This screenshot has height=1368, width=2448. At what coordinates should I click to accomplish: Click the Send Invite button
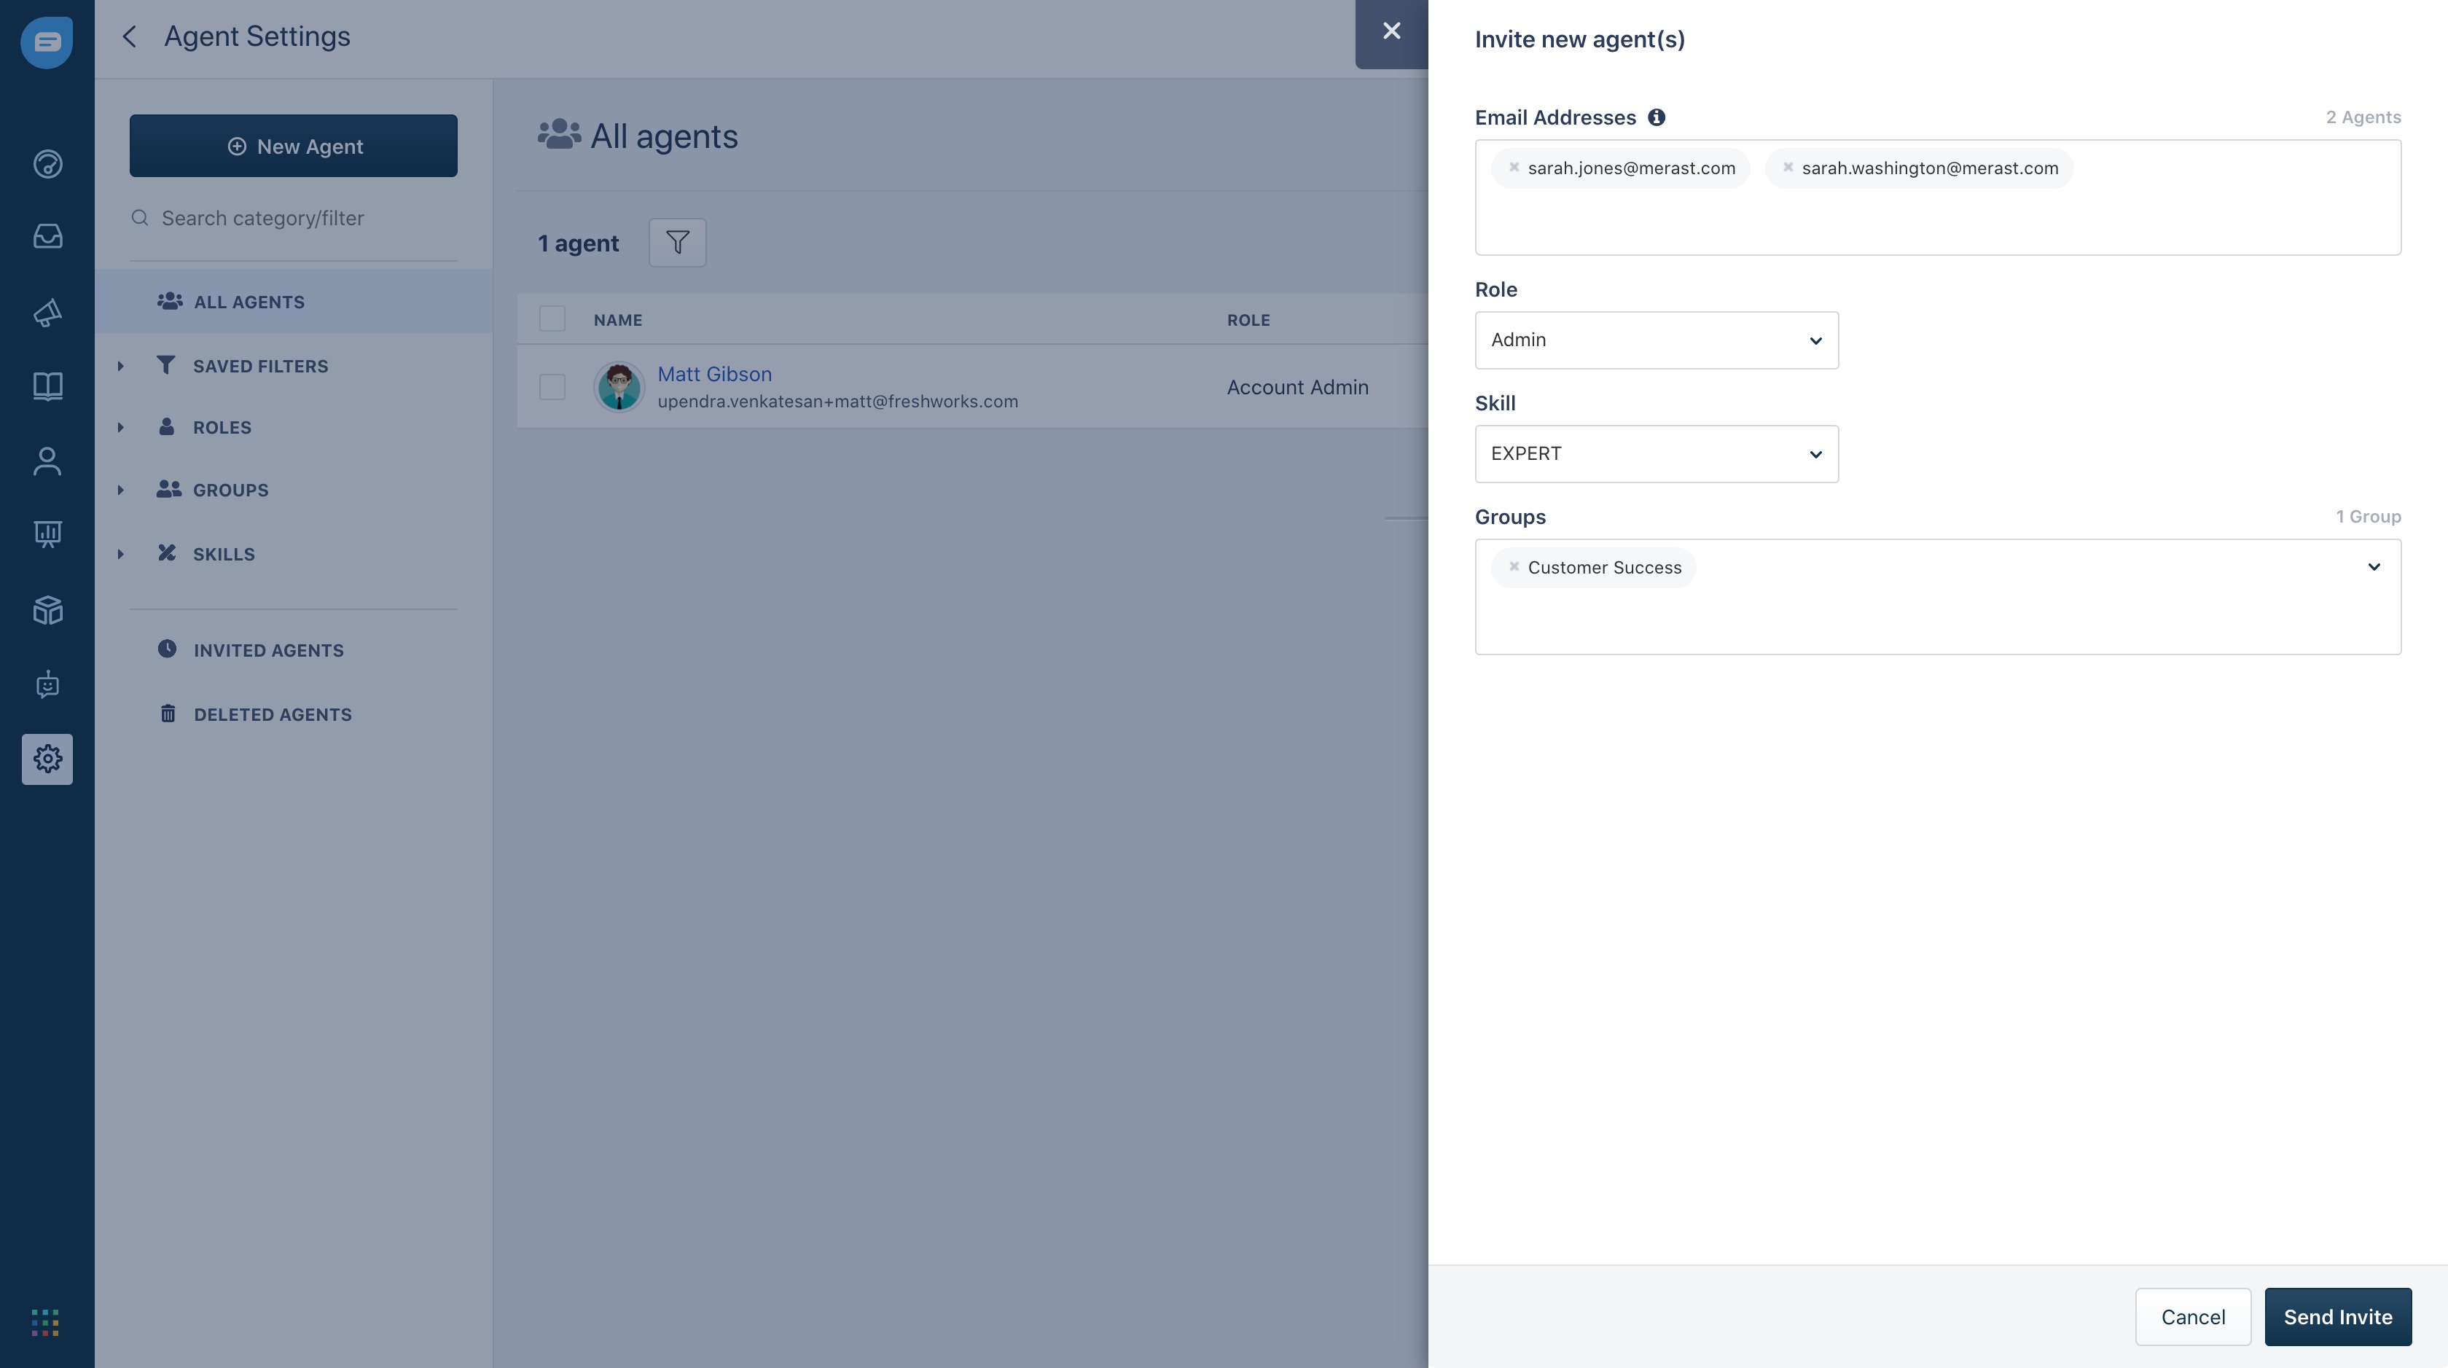(2338, 1317)
